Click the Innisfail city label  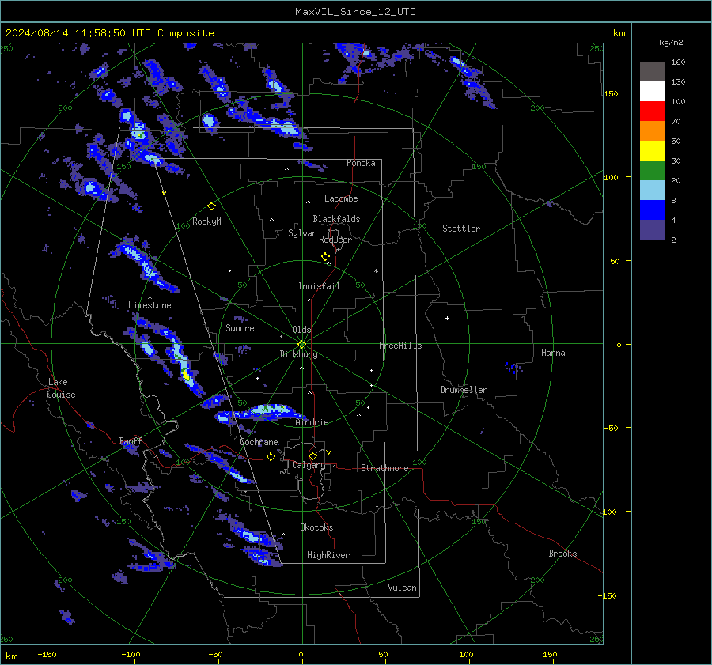point(319,286)
